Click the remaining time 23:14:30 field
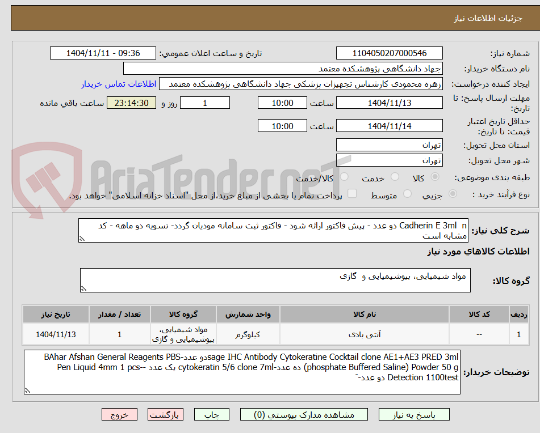This screenshot has width=540, height=433. [131, 103]
